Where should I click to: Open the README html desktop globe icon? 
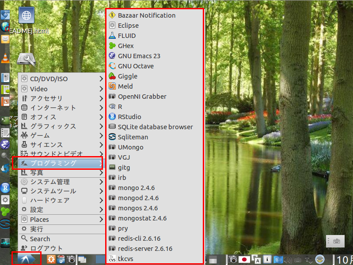pos(27,15)
